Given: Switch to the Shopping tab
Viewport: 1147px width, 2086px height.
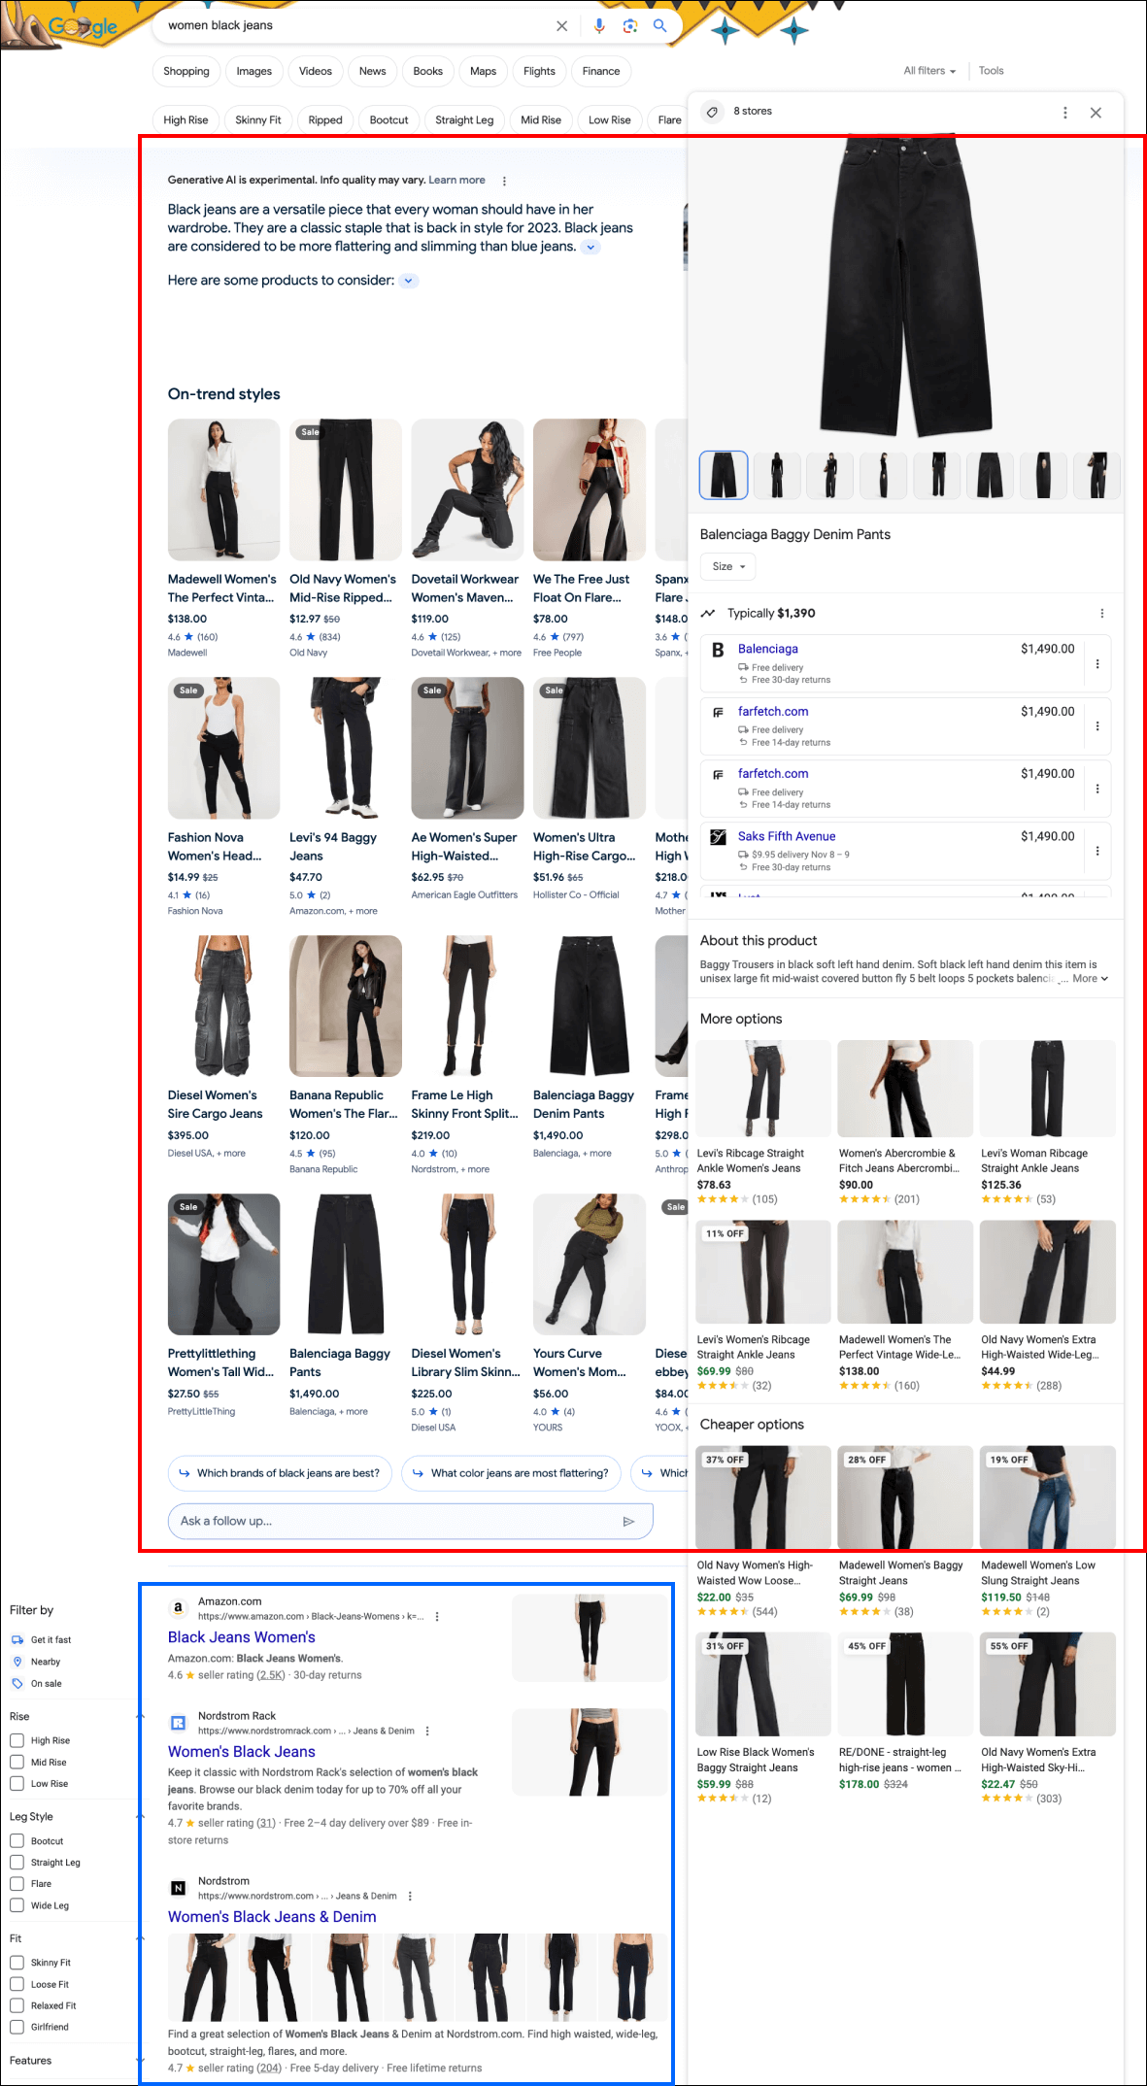Looking at the screenshot, I should 186,72.
